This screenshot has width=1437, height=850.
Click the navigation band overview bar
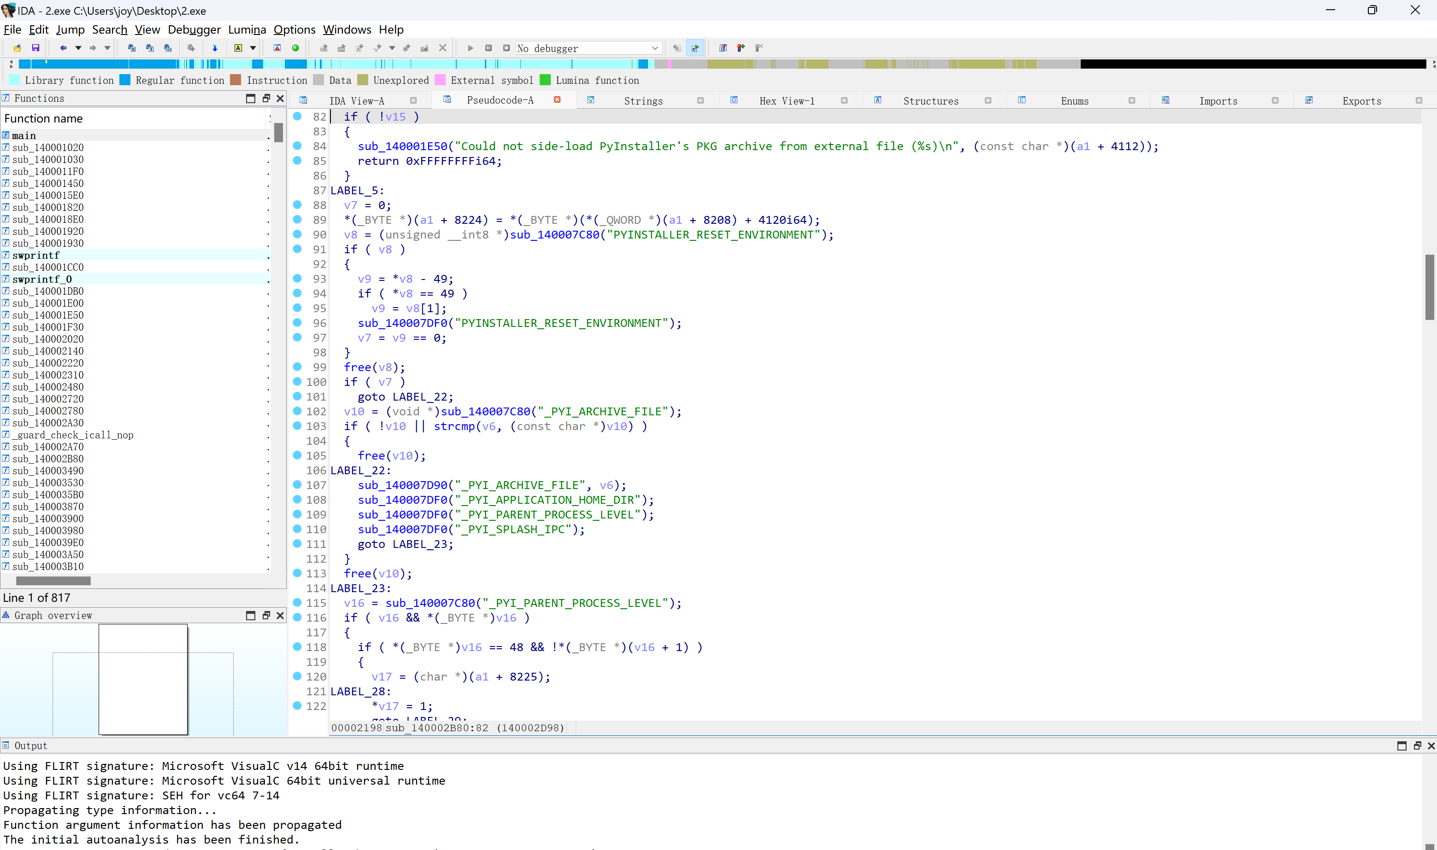[722, 64]
